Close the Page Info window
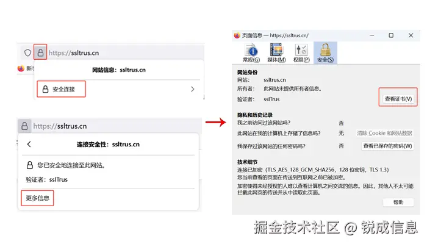The width and height of the screenshot is (427, 244). pyautogui.click(x=411, y=35)
